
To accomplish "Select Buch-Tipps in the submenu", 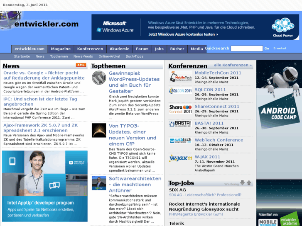I will (135, 56).
